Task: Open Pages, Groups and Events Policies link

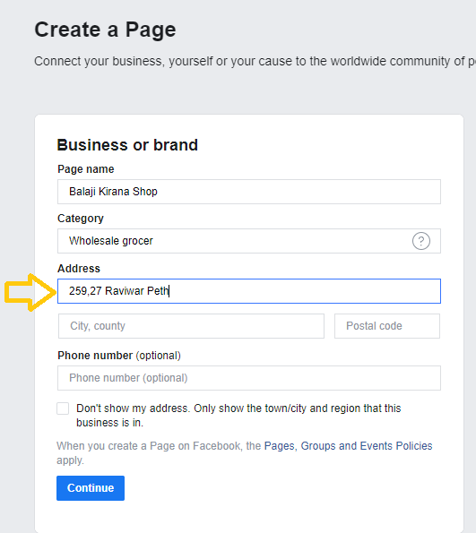Action: click(x=348, y=446)
